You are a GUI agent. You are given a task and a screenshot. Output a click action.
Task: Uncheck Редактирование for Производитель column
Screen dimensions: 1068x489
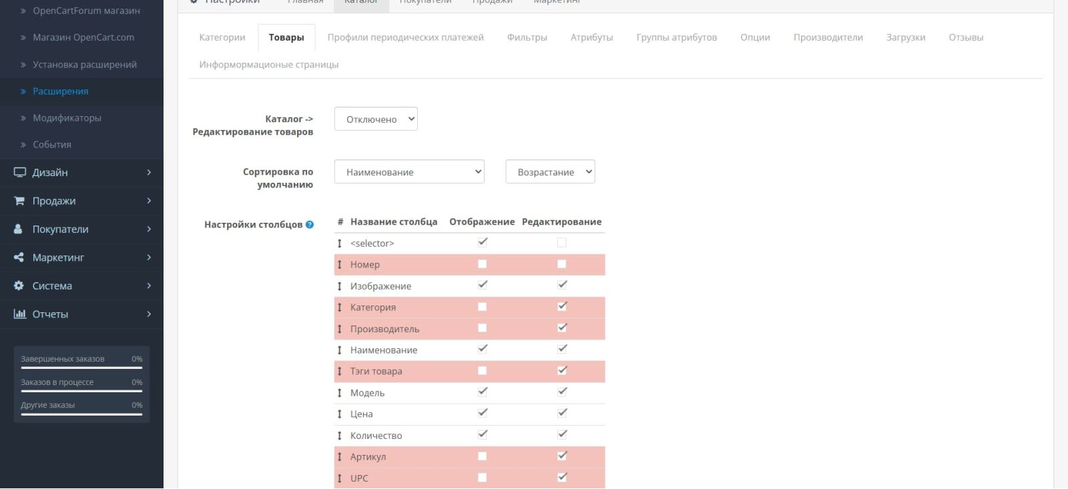[562, 328]
